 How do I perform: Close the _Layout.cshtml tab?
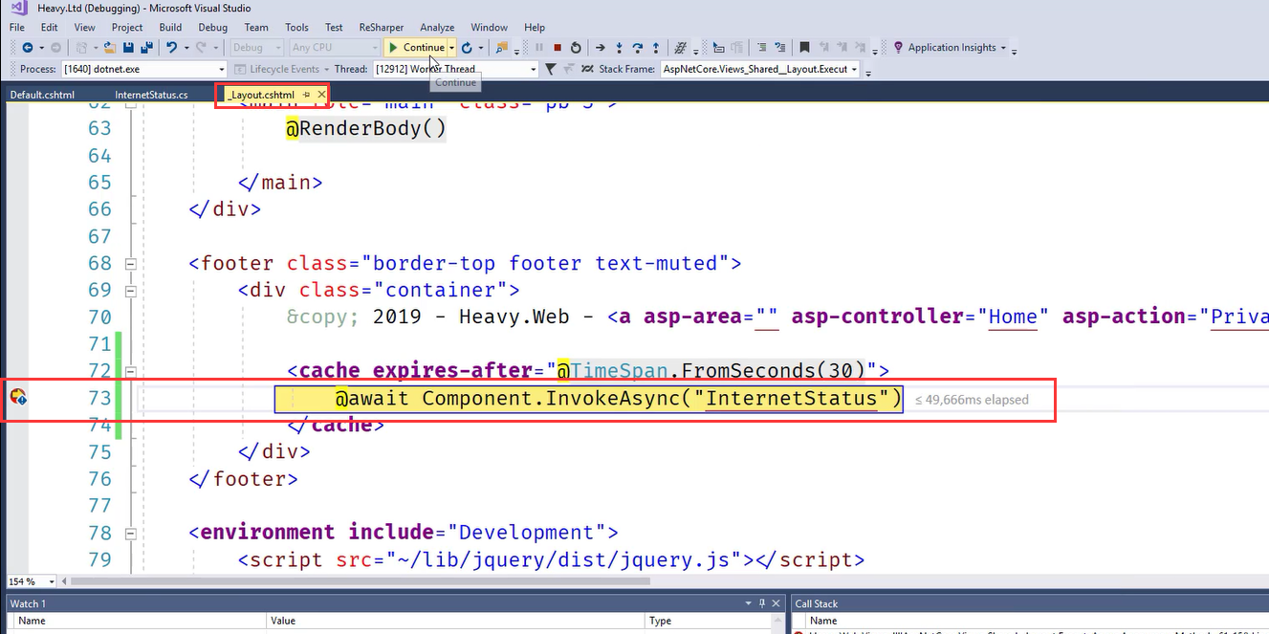[x=321, y=95]
